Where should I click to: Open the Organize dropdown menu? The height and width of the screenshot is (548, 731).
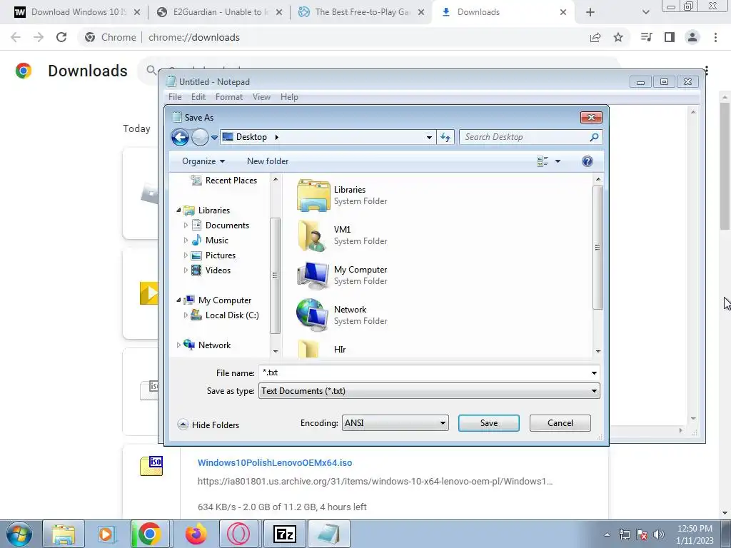click(203, 161)
